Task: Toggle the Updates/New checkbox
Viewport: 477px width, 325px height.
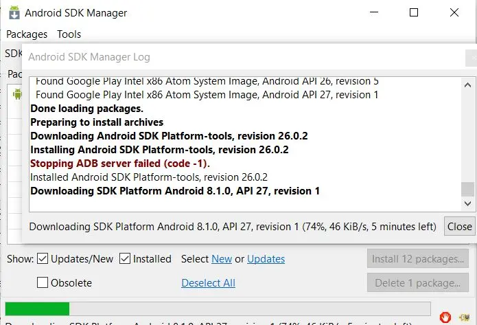Action: click(43, 259)
